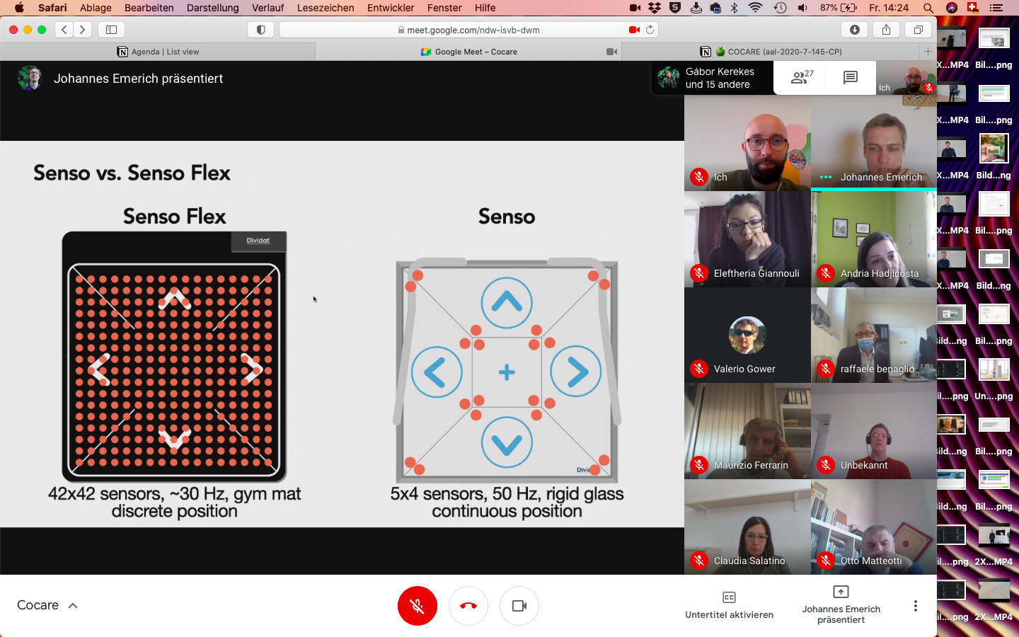This screenshot has width=1019, height=637.
Task: Open the three-dot more options menu
Action: point(915,606)
